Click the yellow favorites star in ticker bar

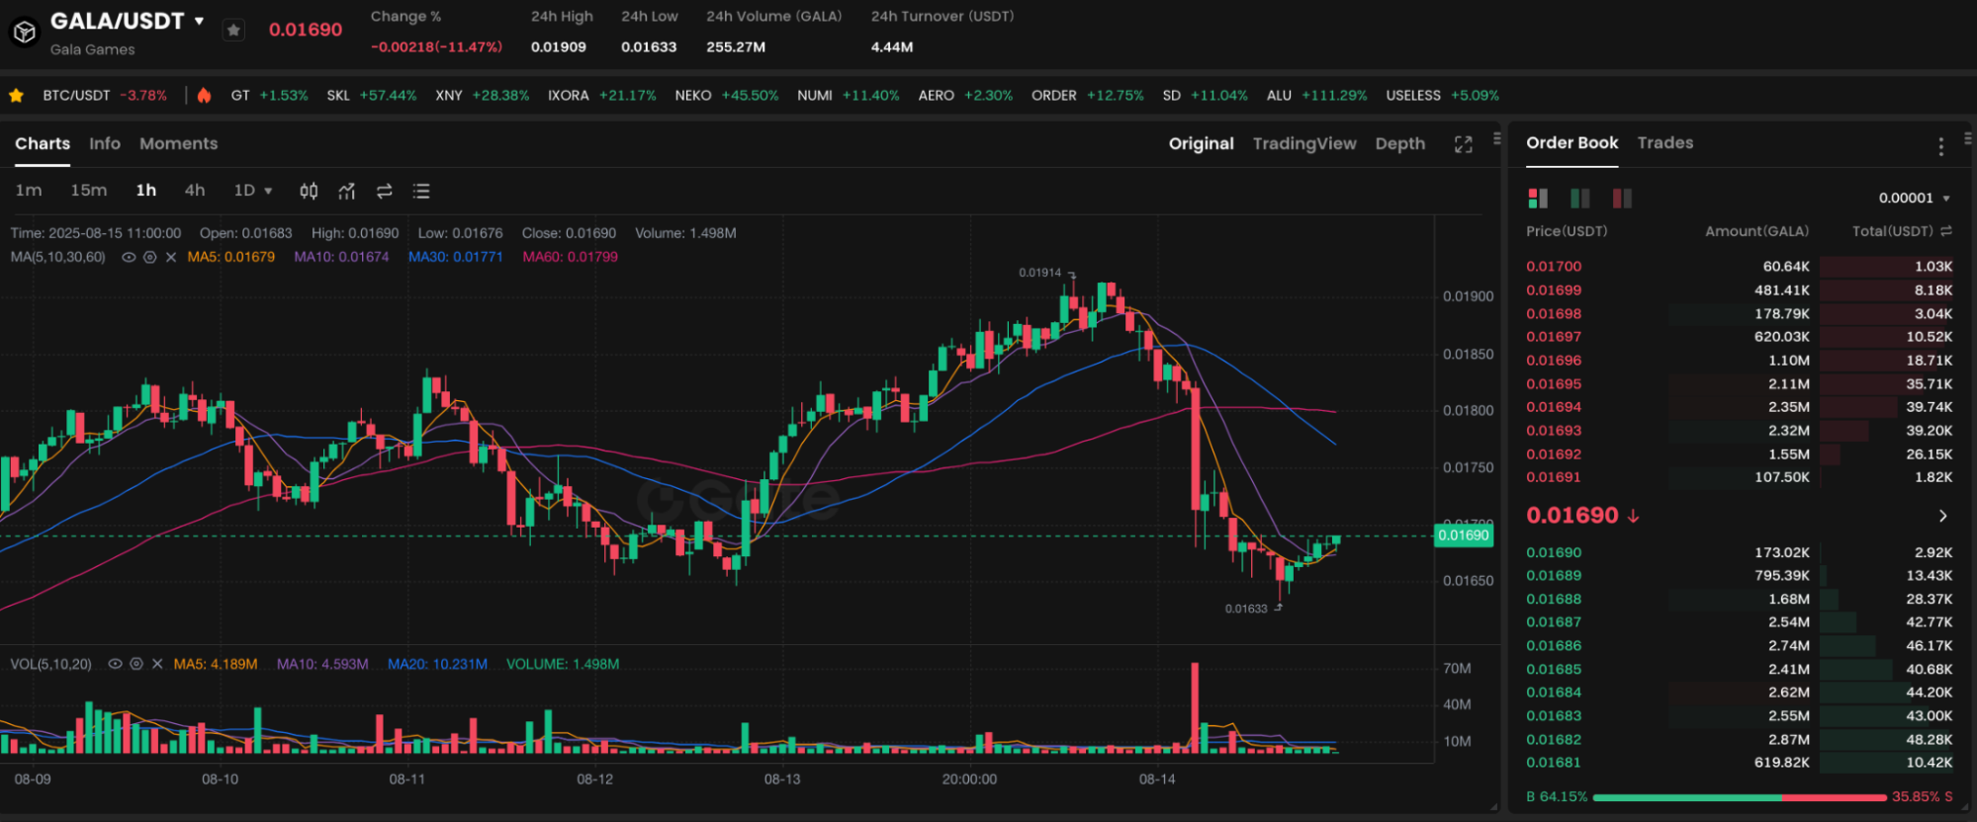pyautogui.click(x=16, y=96)
